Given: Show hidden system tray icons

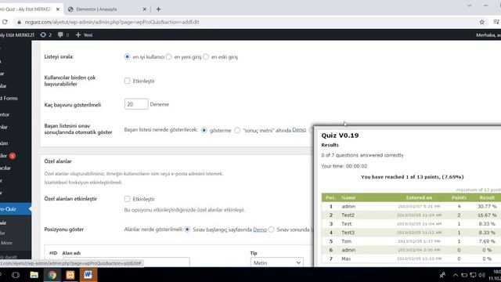Looking at the screenshot, I should (456, 275).
